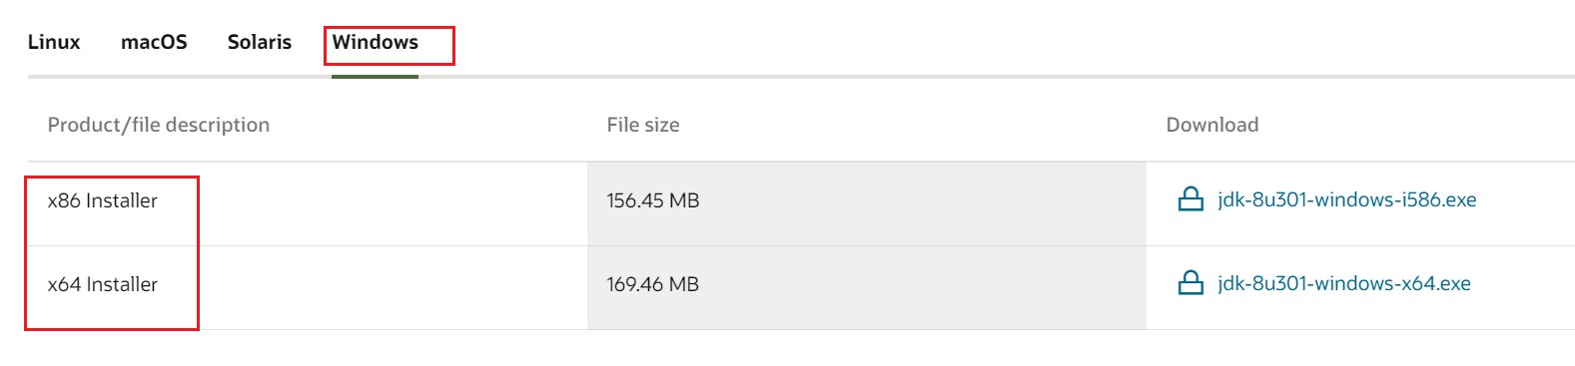Click the Download column header
Image resolution: width=1575 pixels, height=366 pixels.
tap(1212, 125)
